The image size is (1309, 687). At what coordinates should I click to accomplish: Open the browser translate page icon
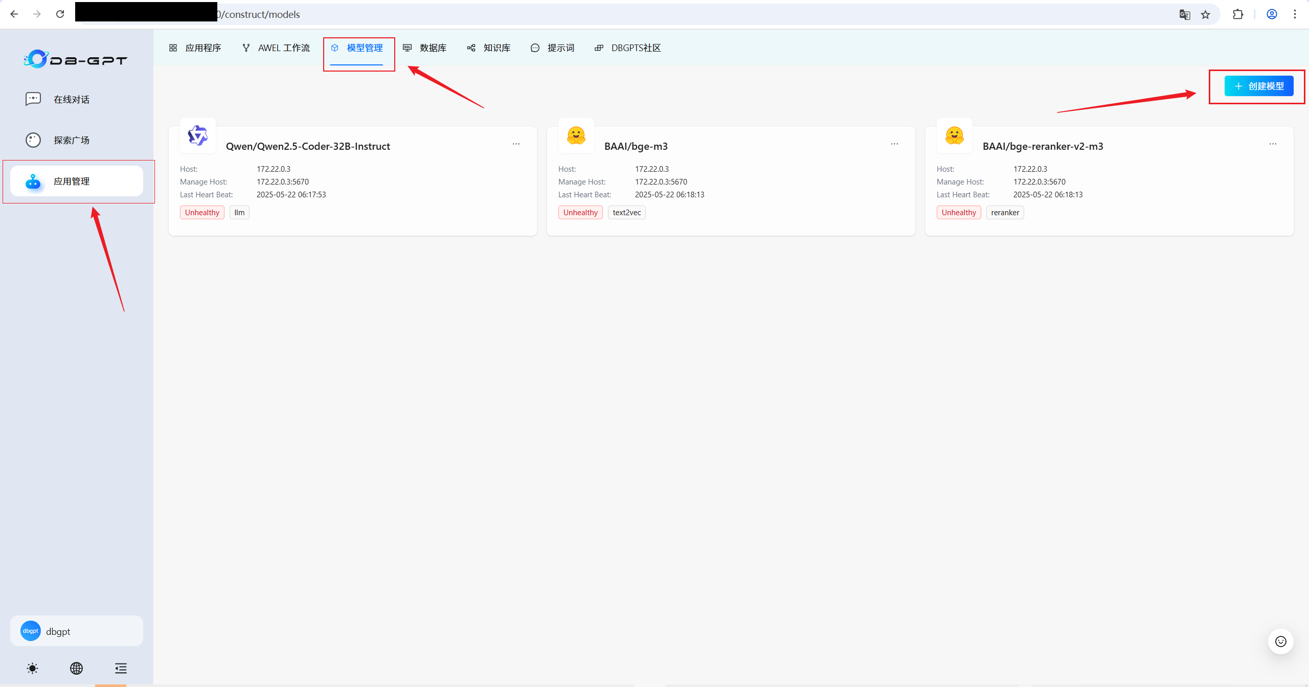[1184, 14]
